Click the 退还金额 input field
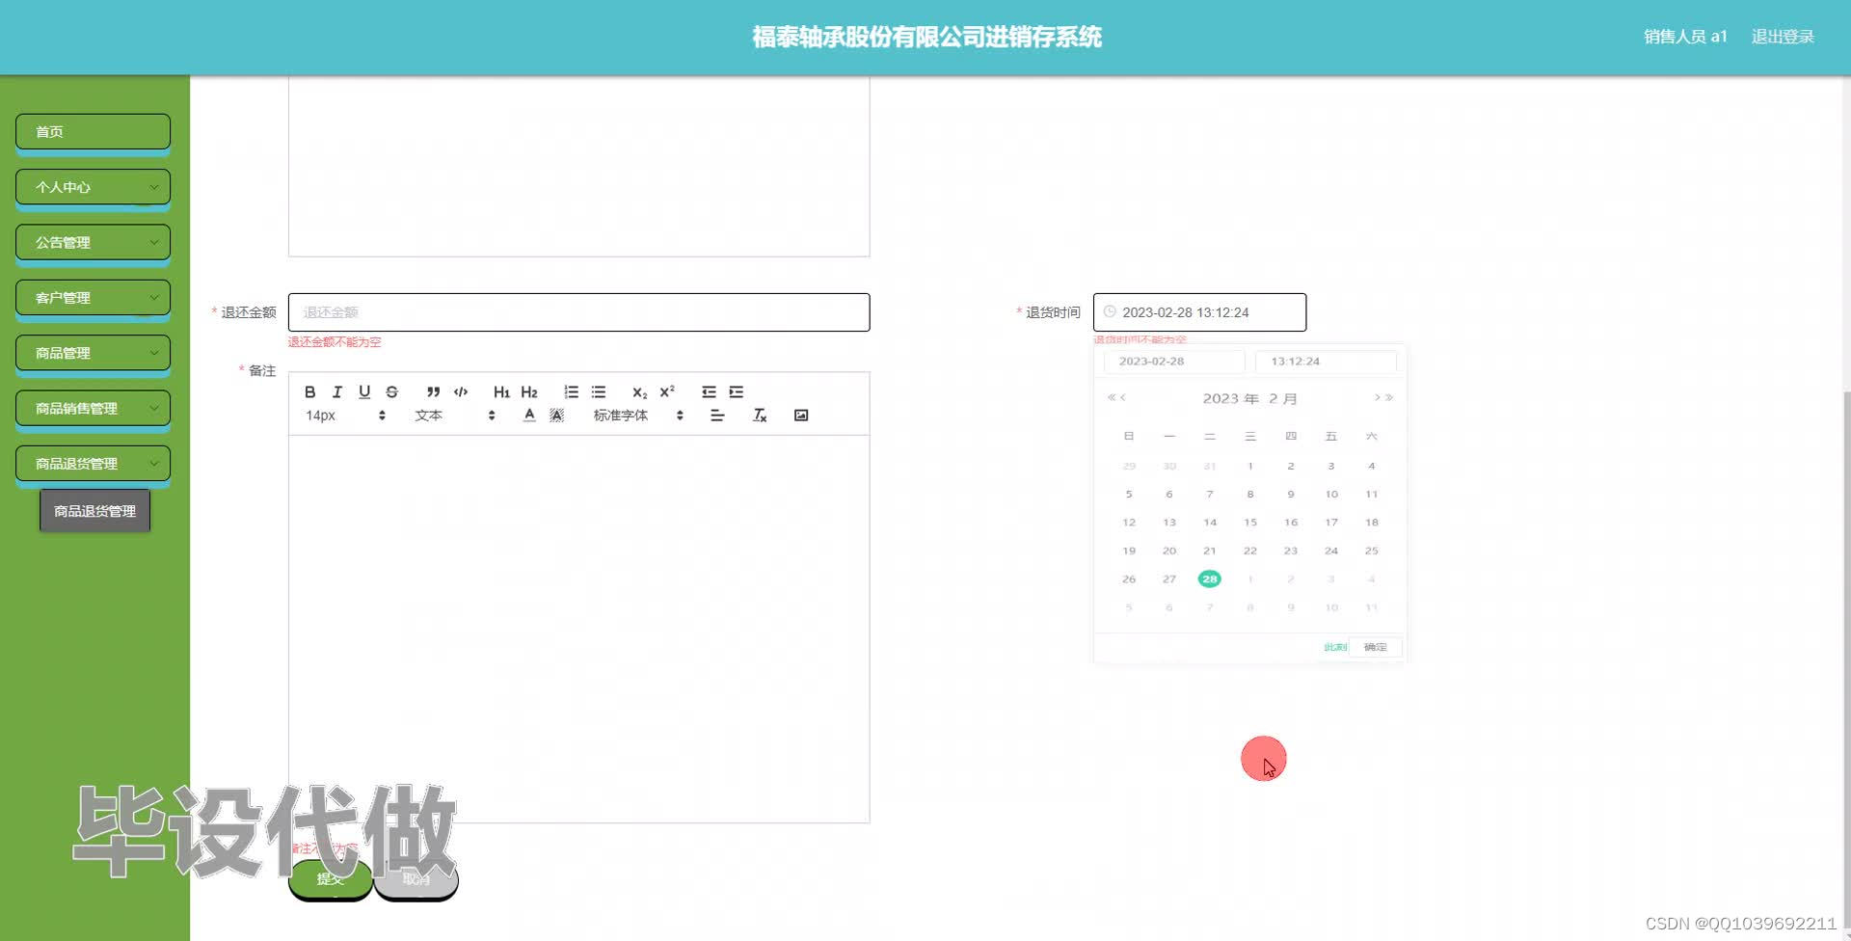Screen dimensions: 1851x941 [x=578, y=312]
